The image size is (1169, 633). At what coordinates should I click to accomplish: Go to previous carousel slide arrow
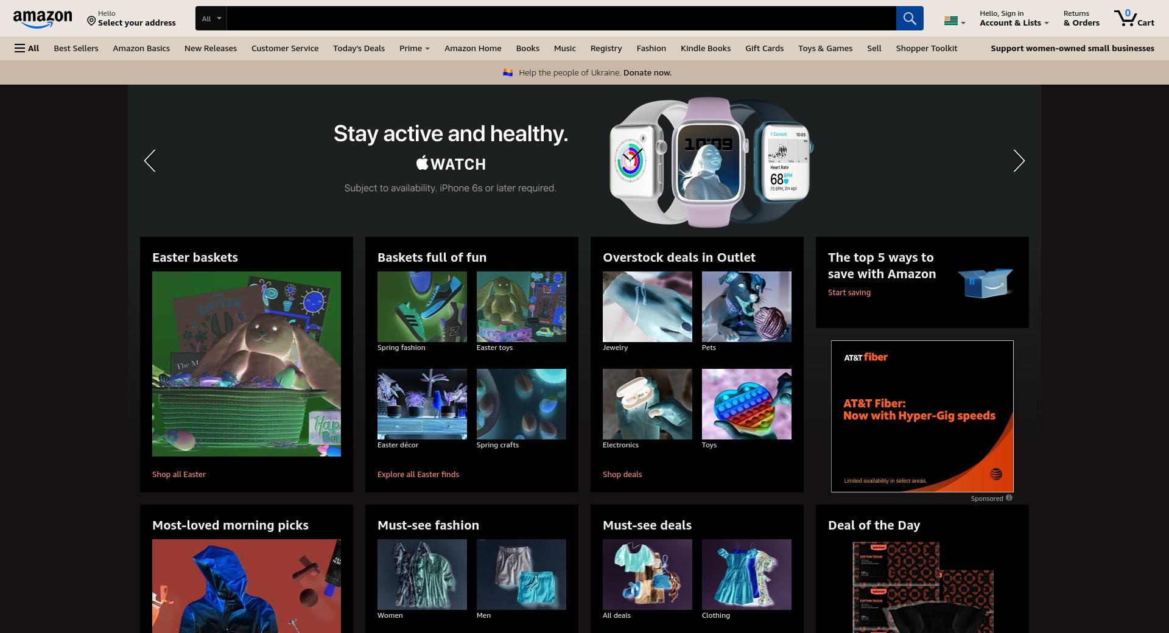[x=150, y=161]
